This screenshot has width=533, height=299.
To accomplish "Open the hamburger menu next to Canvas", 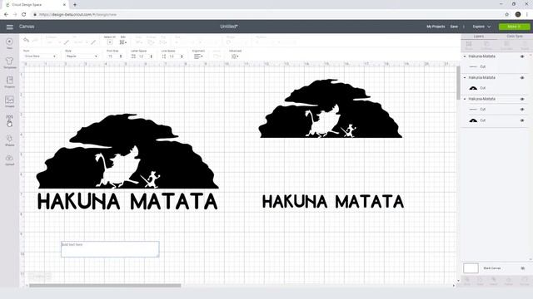I will [9, 27].
